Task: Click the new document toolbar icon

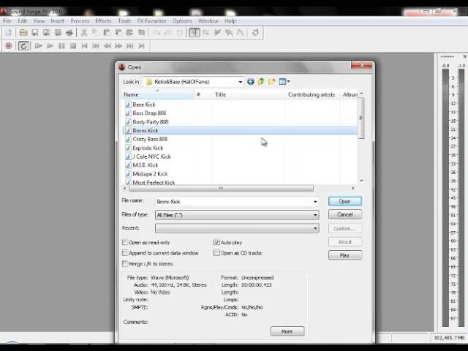Action: (x=9, y=33)
